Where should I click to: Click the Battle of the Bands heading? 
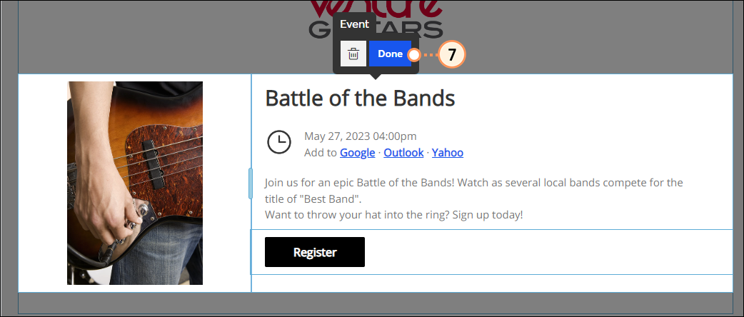(360, 99)
